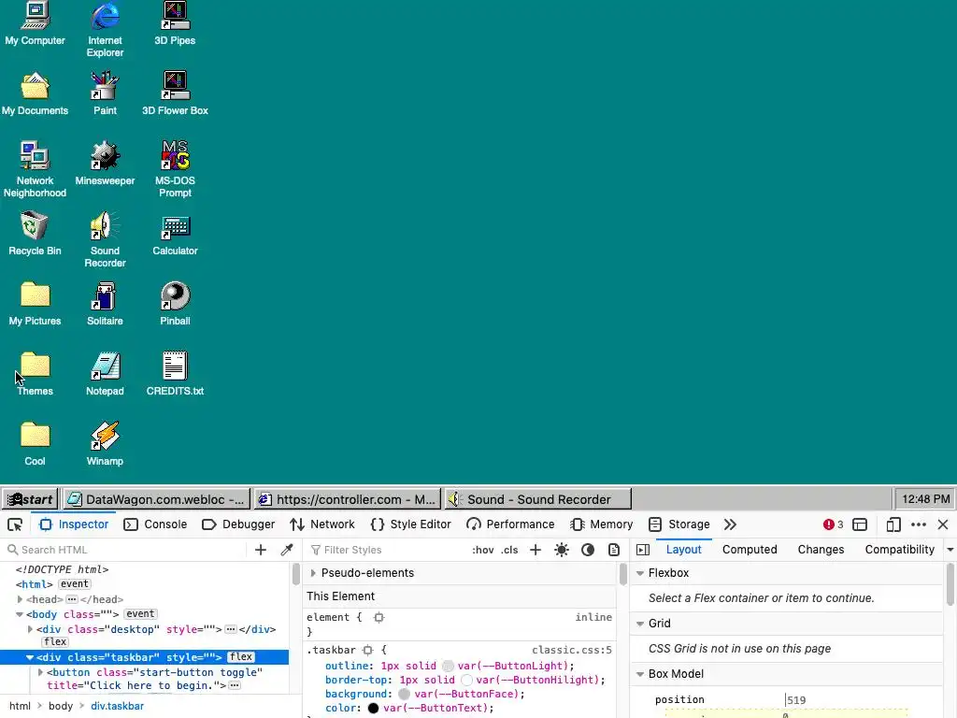Toggle print media simulation page icon
The width and height of the screenshot is (957, 718).
point(614,550)
